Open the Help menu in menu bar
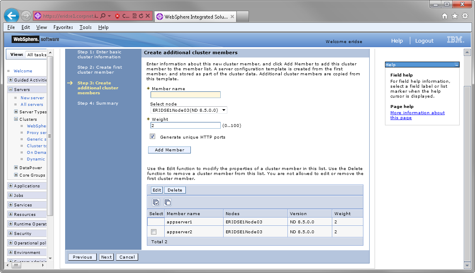 click(103, 27)
